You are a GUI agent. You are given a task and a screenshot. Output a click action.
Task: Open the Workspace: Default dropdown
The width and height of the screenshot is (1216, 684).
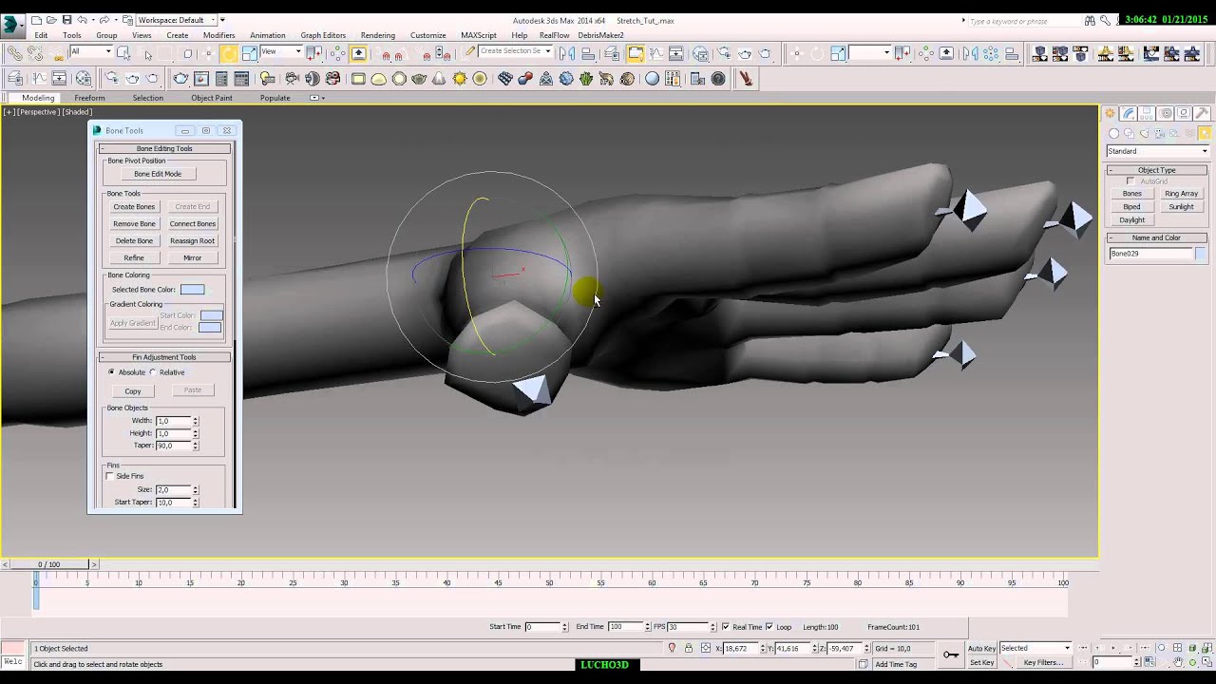[x=176, y=20]
